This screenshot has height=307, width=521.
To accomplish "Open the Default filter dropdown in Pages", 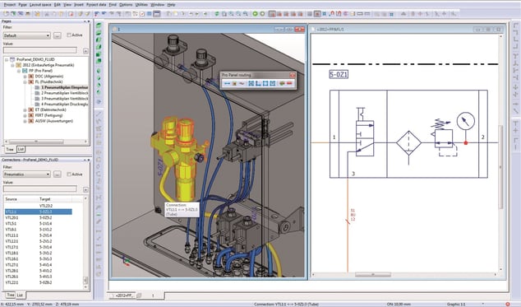I will point(27,35).
